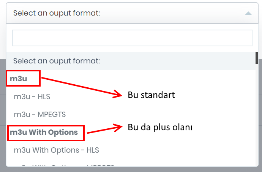262x172 pixels.
Task: Click the red box border around 'm3u'
Action: (39, 78)
